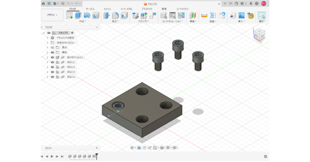
Task: Select the Shell tool icon
Action: click(124, 16)
